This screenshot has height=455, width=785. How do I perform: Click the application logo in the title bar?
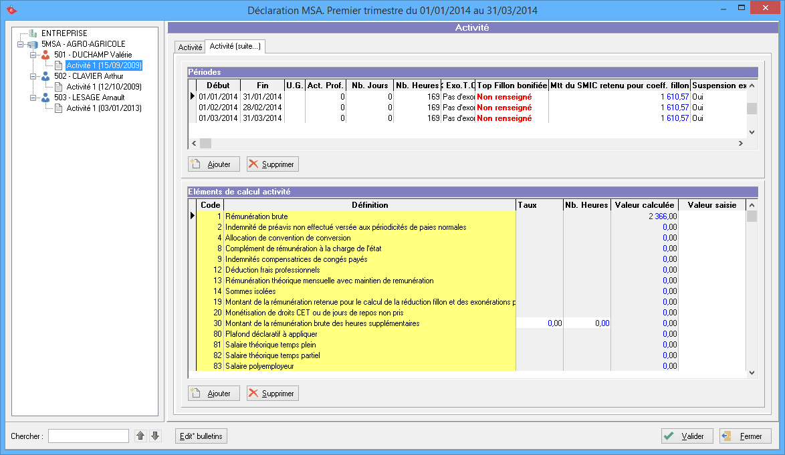[11, 10]
